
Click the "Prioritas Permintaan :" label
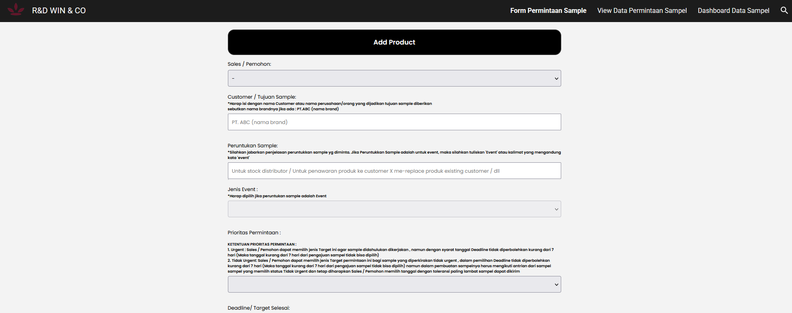(254, 233)
